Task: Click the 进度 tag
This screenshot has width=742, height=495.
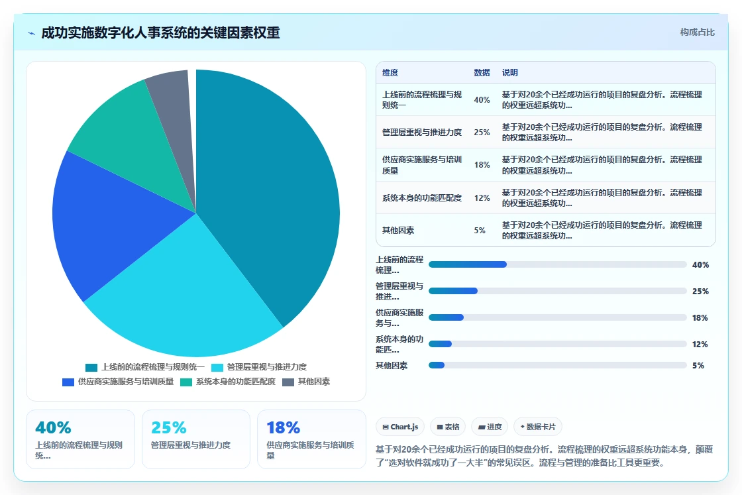Action: 490,427
